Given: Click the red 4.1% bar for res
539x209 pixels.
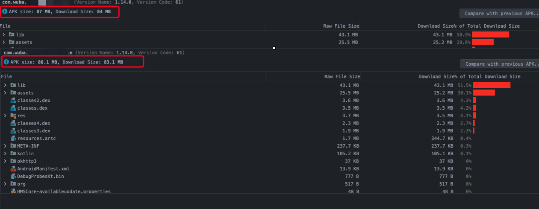Looking at the screenshot, I should 474,116.
